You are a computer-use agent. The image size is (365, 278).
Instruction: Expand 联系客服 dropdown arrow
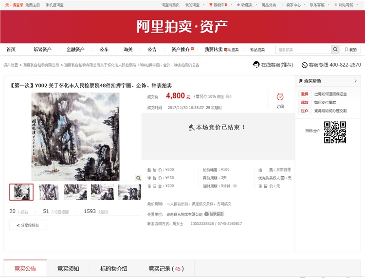point(328,5)
